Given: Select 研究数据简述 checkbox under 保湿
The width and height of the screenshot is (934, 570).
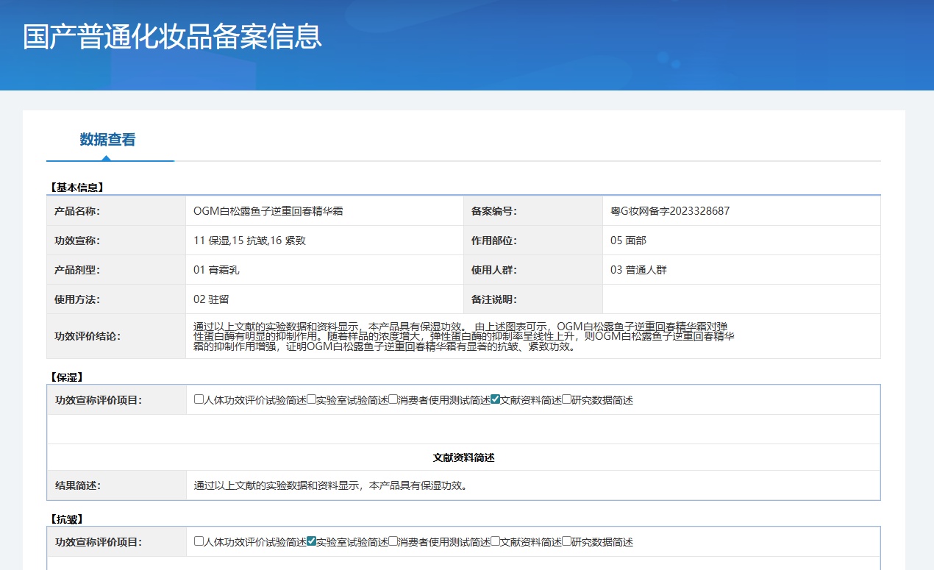Looking at the screenshot, I should [x=566, y=399].
